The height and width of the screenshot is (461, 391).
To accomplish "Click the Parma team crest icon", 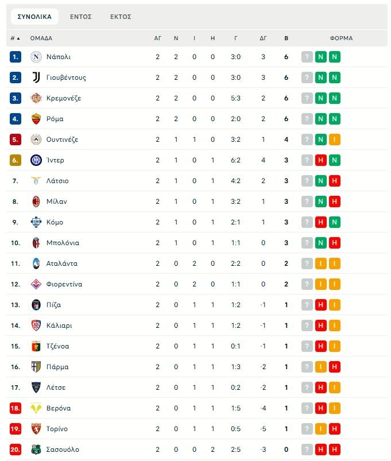I will pyautogui.click(x=36, y=367).
